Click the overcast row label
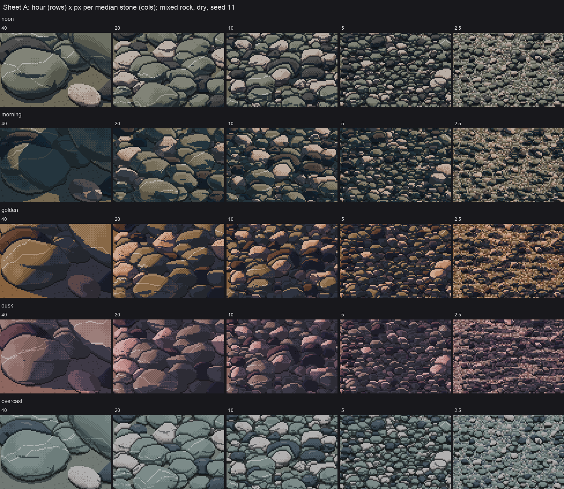Image resolution: width=564 pixels, height=489 pixels. 12,401
